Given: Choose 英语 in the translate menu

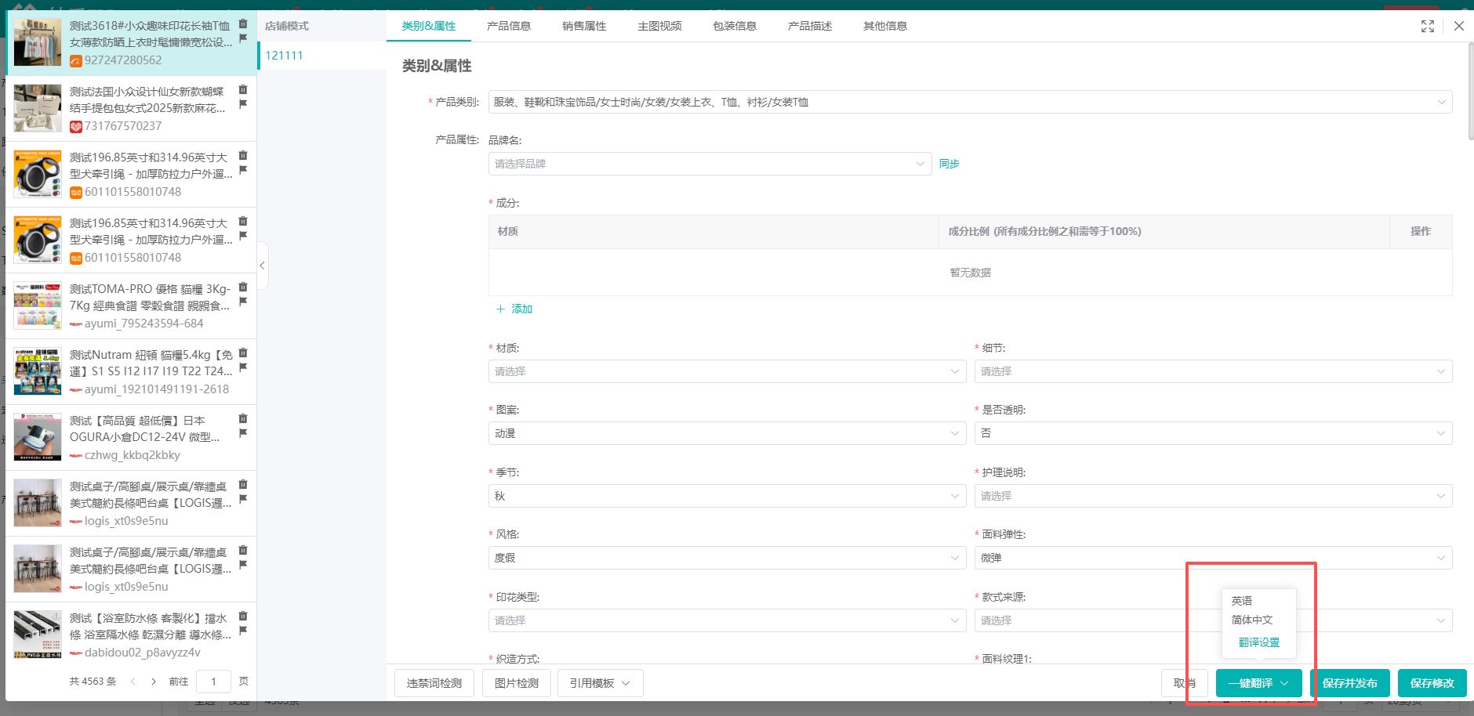Looking at the screenshot, I should (1242, 601).
